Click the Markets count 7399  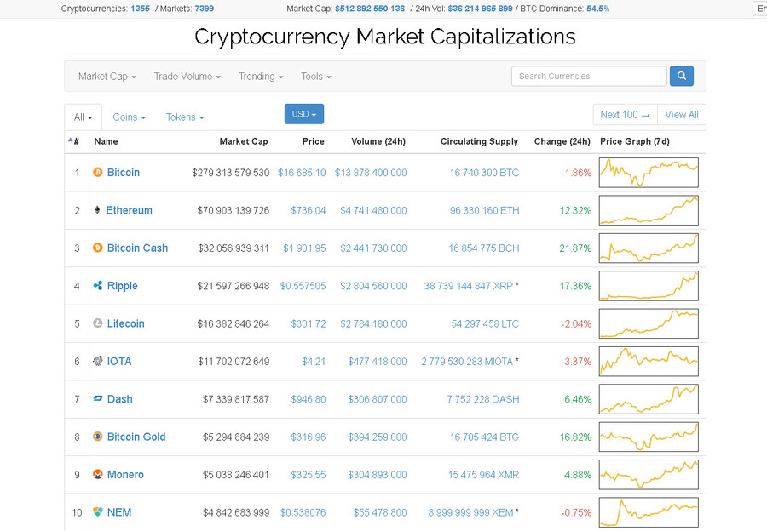click(204, 9)
